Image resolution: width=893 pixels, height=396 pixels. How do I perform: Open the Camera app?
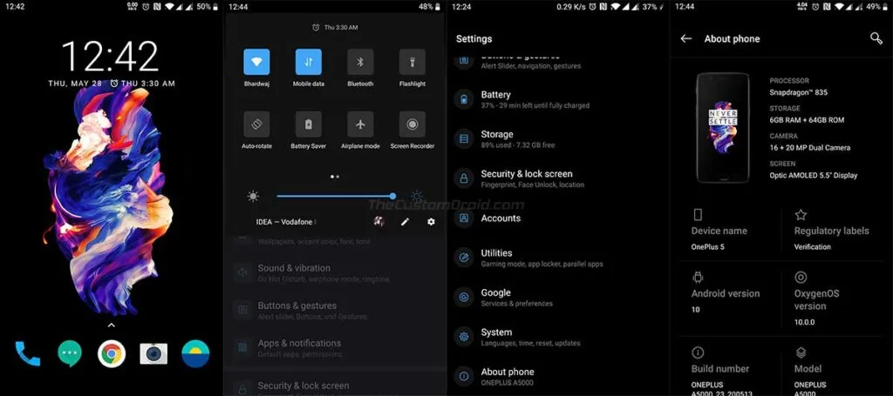click(153, 354)
